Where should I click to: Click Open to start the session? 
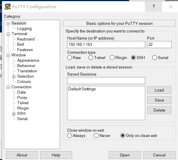tap(125, 155)
